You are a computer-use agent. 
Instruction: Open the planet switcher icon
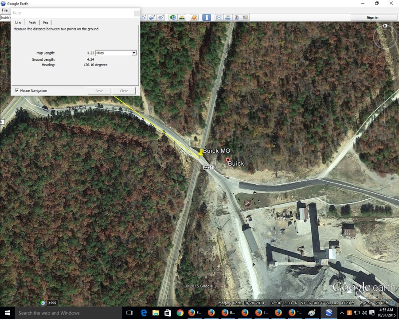(194, 17)
